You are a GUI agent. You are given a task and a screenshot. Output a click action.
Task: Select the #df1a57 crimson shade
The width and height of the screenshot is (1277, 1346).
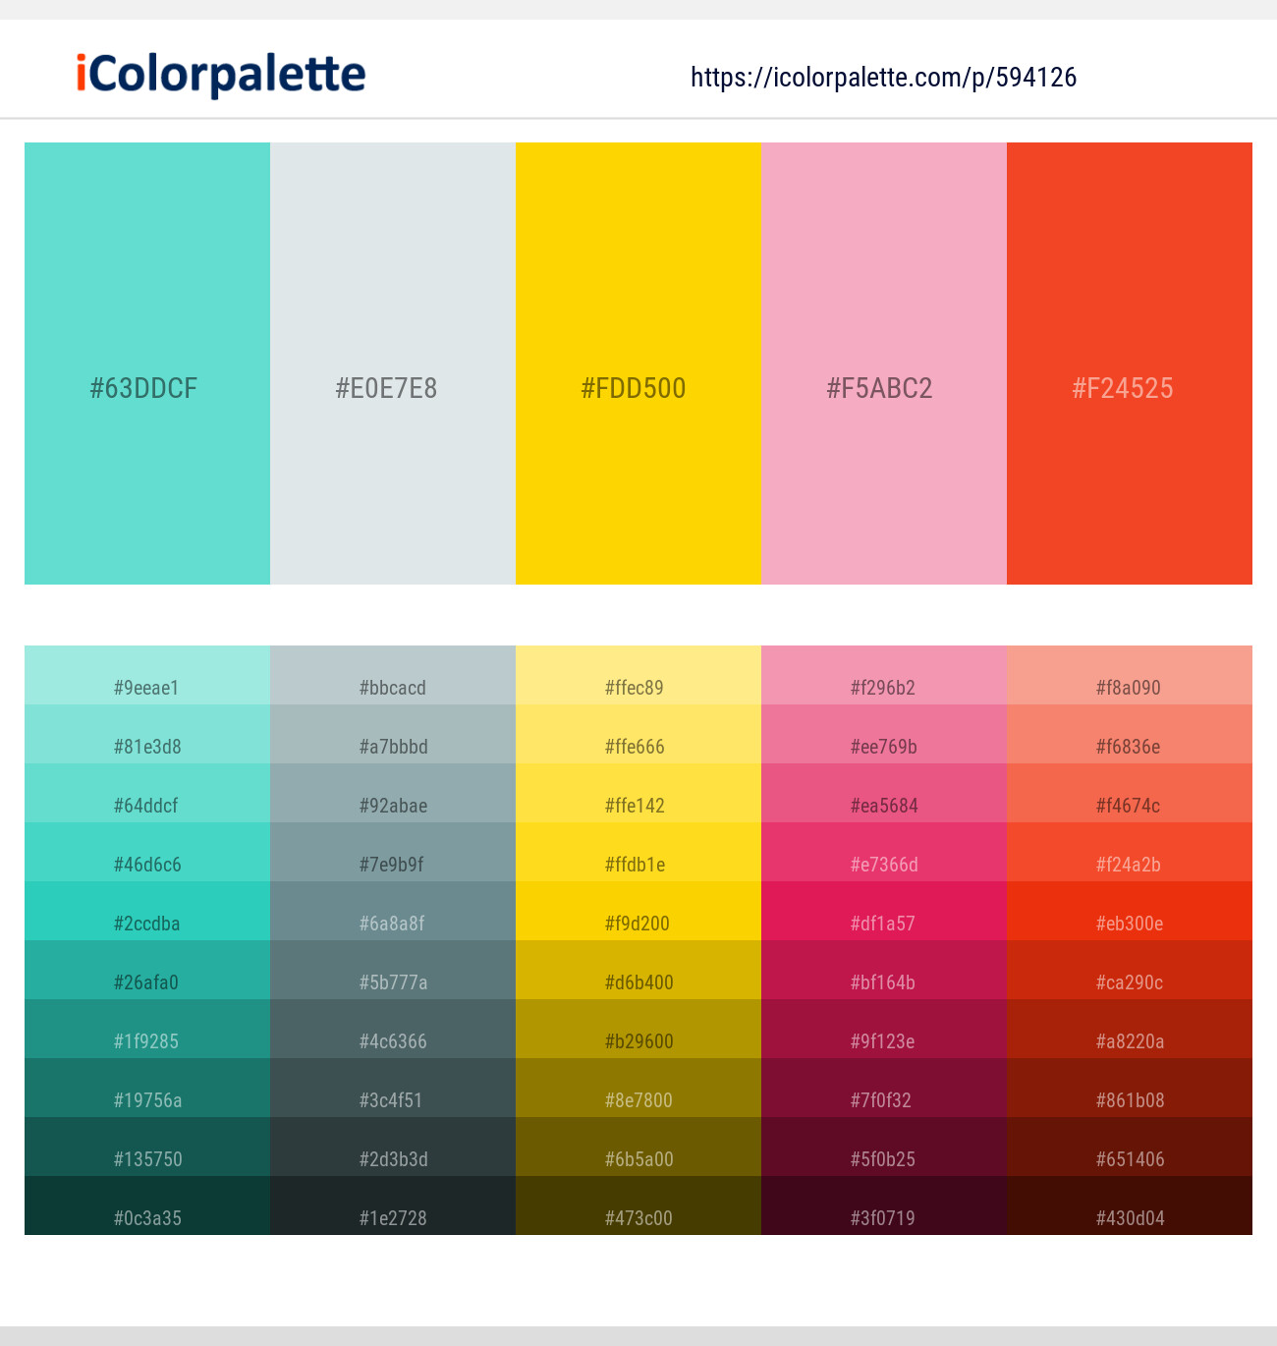click(884, 911)
